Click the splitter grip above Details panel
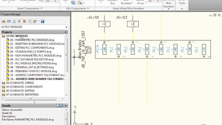Viewport: 222px width, 125px height. tap(35, 102)
